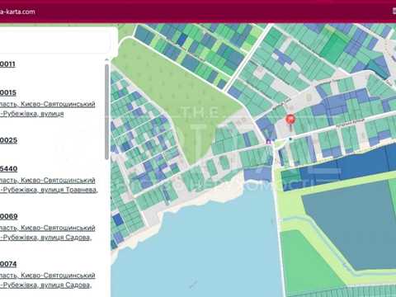Viewport: 396px width, 297px height.
Task: Open the parcel entry ending in 0011
Action: click(x=7, y=64)
